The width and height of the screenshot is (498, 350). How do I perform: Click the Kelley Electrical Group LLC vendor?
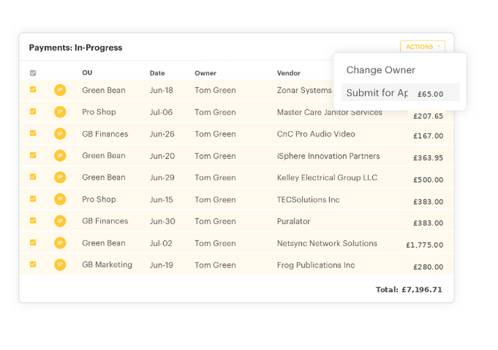327,178
